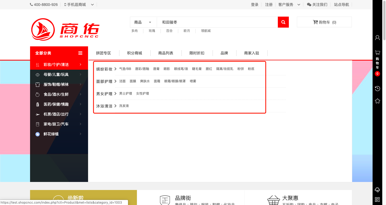Click the 购物车 (0) header button

[x=324, y=22]
